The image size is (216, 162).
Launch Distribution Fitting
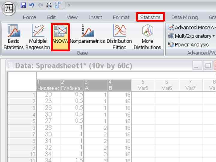pyautogui.click(x=119, y=37)
